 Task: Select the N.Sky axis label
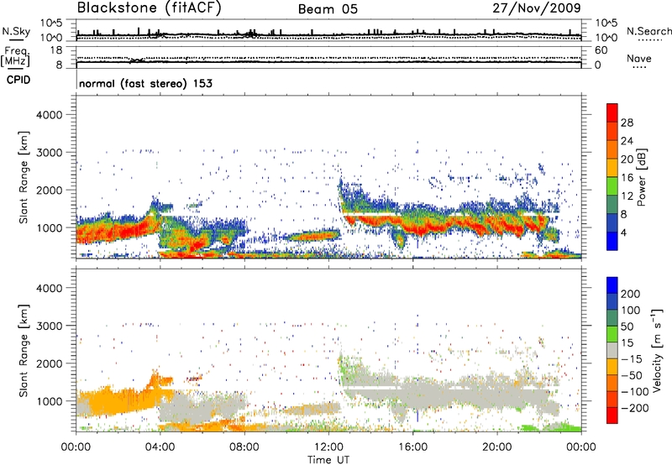(16, 31)
